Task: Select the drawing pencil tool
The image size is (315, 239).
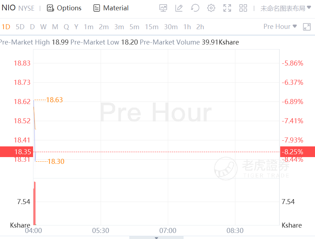Action: coord(179,8)
